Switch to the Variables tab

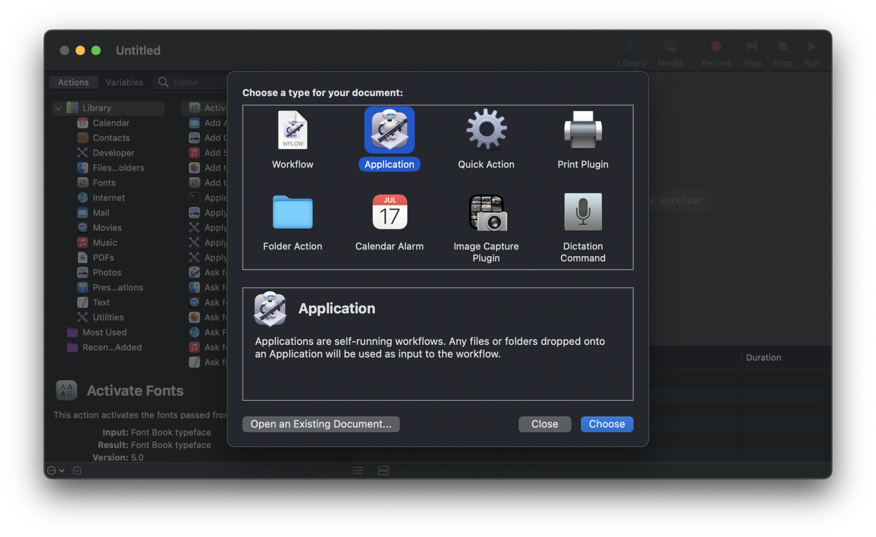click(124, 82)
